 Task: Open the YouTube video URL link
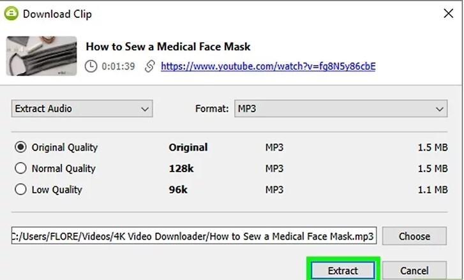click(x=268, y=66)
